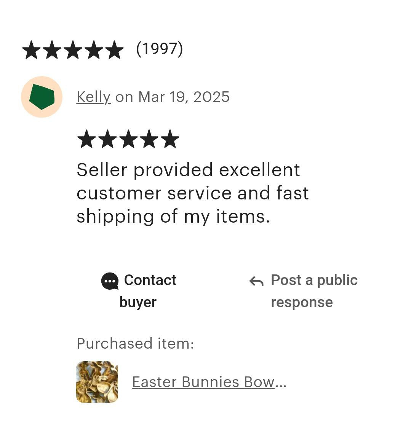Choose Post a public response
Viewport: 411px width, 432px height.
coord(303,291)
